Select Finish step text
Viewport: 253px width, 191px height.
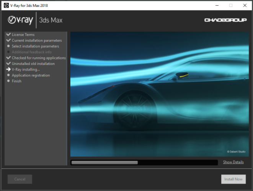(x=16, y=81)
